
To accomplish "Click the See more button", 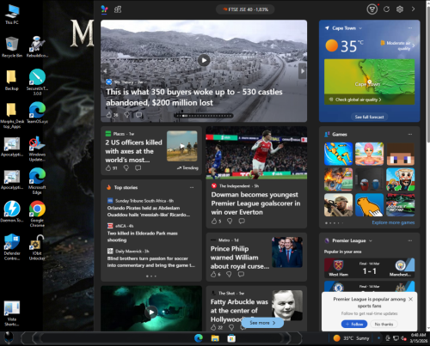I will 262,323.
